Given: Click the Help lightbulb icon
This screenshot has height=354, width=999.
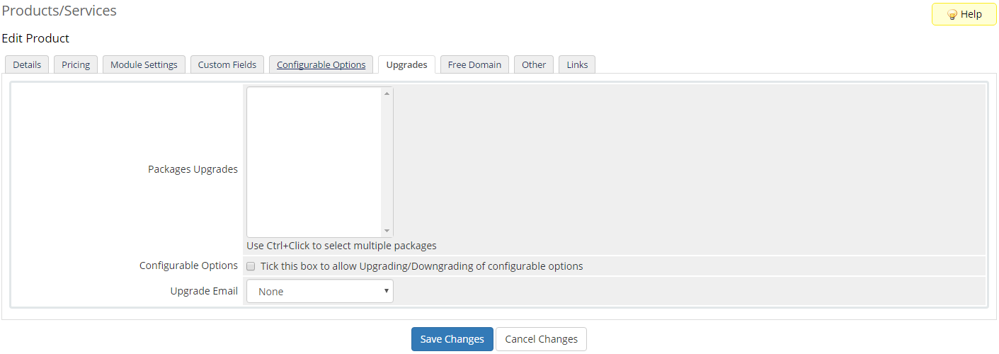Looking at the screenshot, I should tap(952, 15).
